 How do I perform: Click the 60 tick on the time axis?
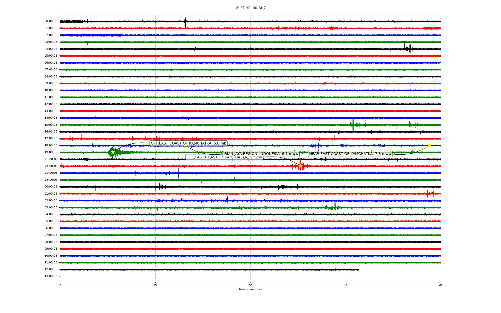point(441,285)
